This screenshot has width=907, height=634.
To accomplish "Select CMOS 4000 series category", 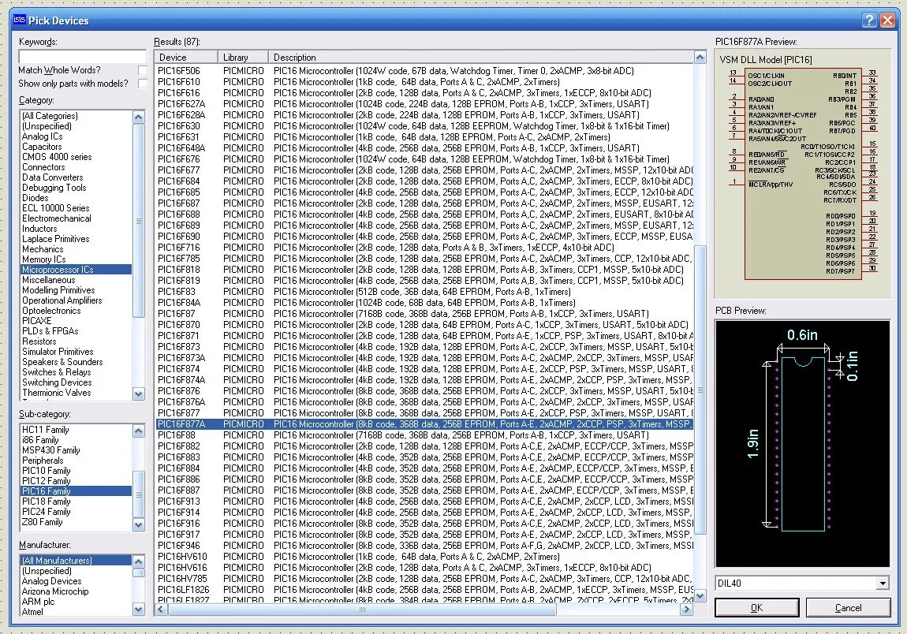I will [x=76, y=157].
